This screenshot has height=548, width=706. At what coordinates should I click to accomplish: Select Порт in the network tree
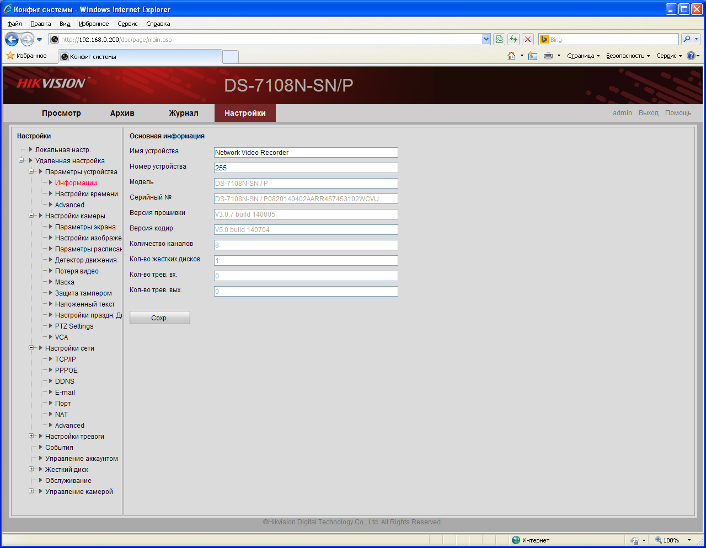click(63, 403)
